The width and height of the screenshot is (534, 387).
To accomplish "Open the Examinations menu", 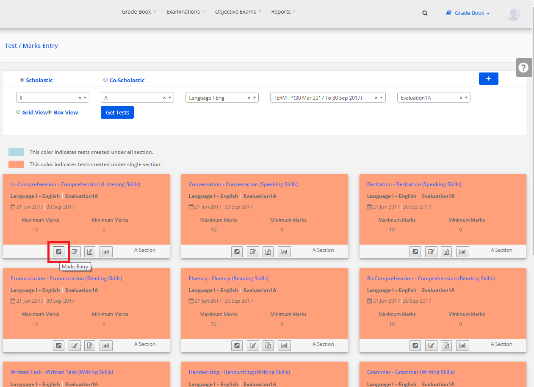I will click(183, 12).
